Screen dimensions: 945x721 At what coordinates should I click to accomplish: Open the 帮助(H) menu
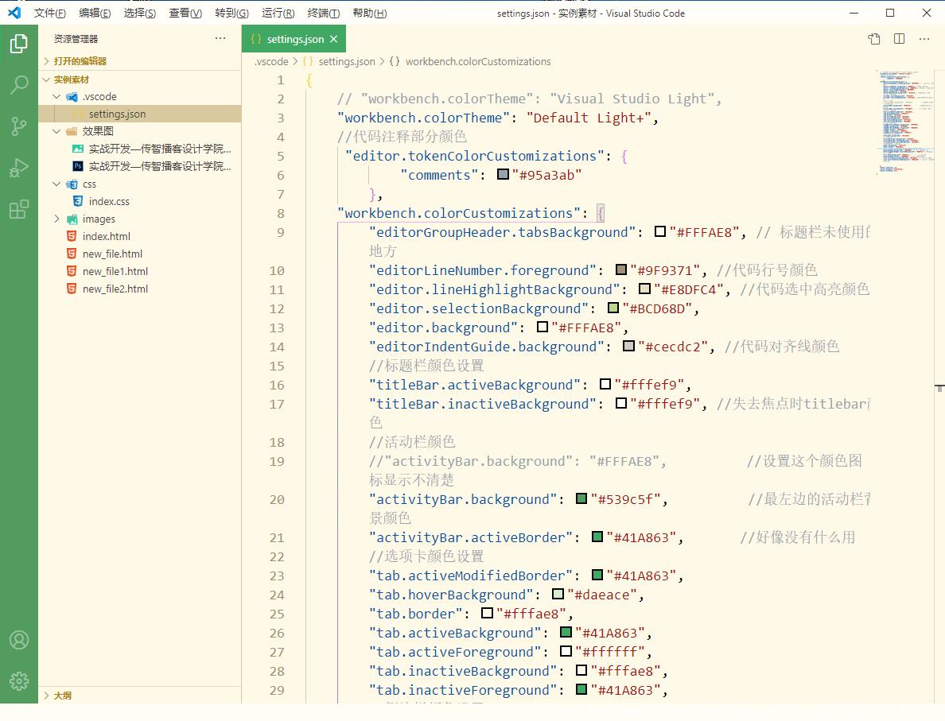pyautogui.click(x=369, y=13)
